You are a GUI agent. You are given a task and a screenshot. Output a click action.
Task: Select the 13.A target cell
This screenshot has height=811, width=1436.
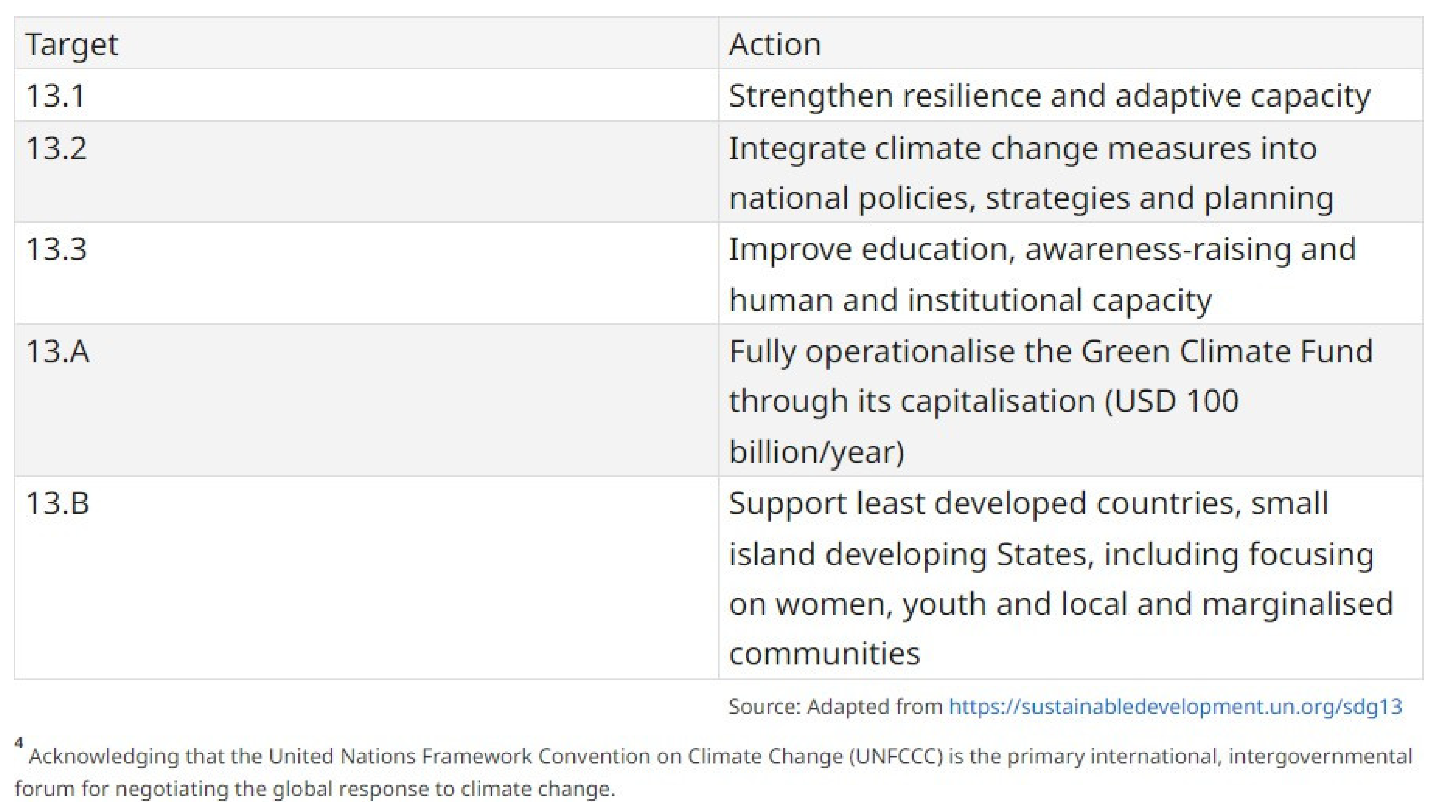click(57, 351)
